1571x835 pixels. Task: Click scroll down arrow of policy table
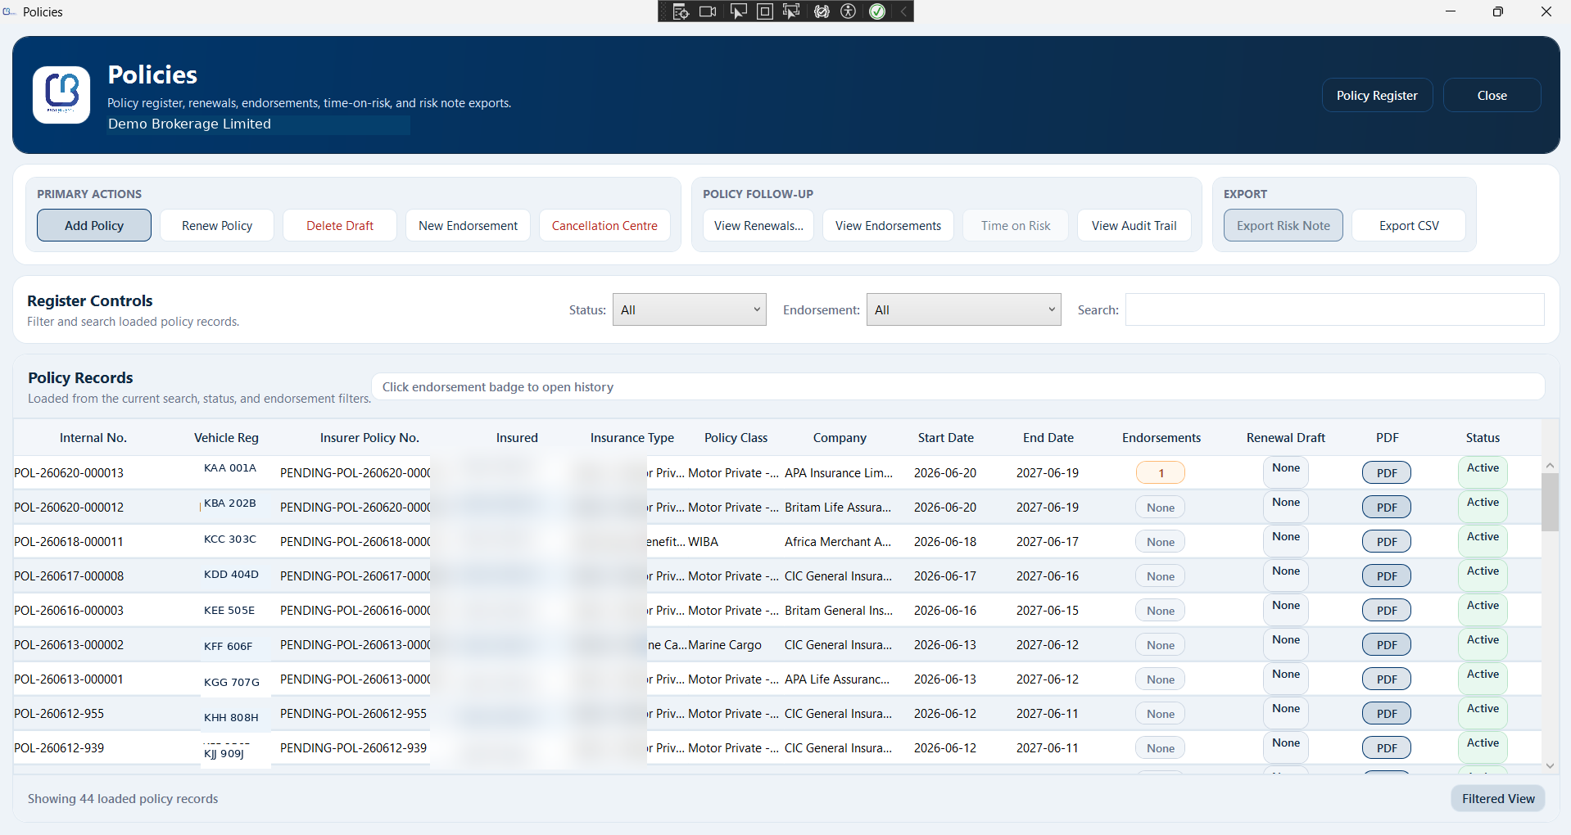[x=1550, y=766]
